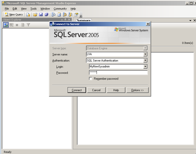Image resolution: width=196 pixels, height=154 pixels.
Task: Click the Connect to Server title icon
Action: [52, 24]
